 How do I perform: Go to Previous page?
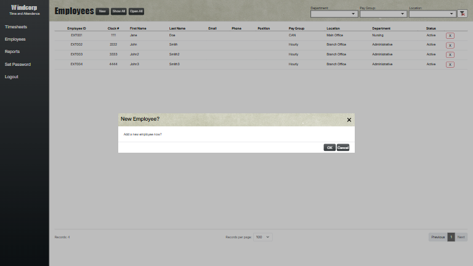click(x=438, y=237)
